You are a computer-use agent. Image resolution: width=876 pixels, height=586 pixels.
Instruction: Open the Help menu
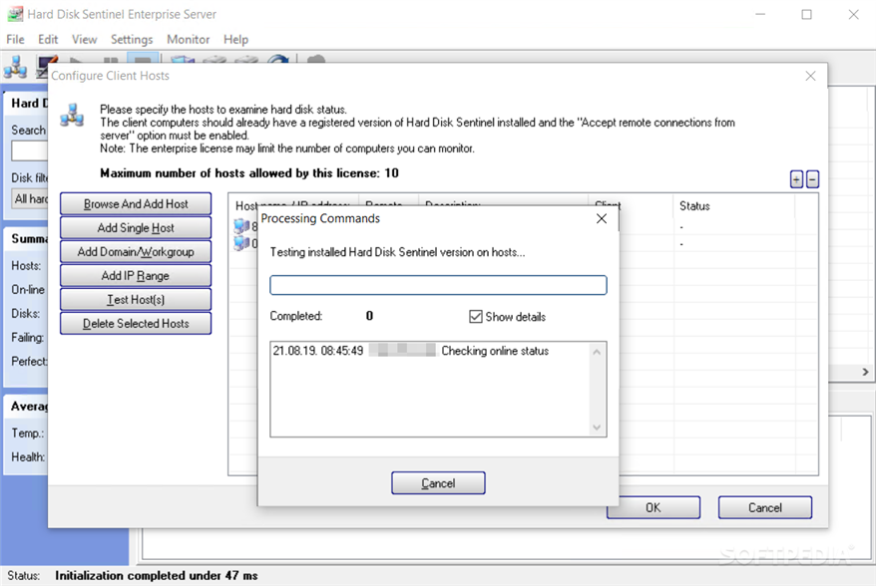pos(235,40)
